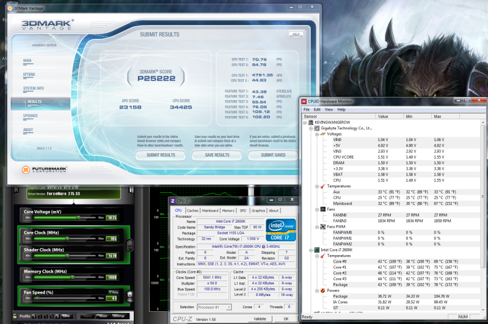Switch to the Mainboard tab in CPU-Z
488x324 pixels.
coord(210,211)
